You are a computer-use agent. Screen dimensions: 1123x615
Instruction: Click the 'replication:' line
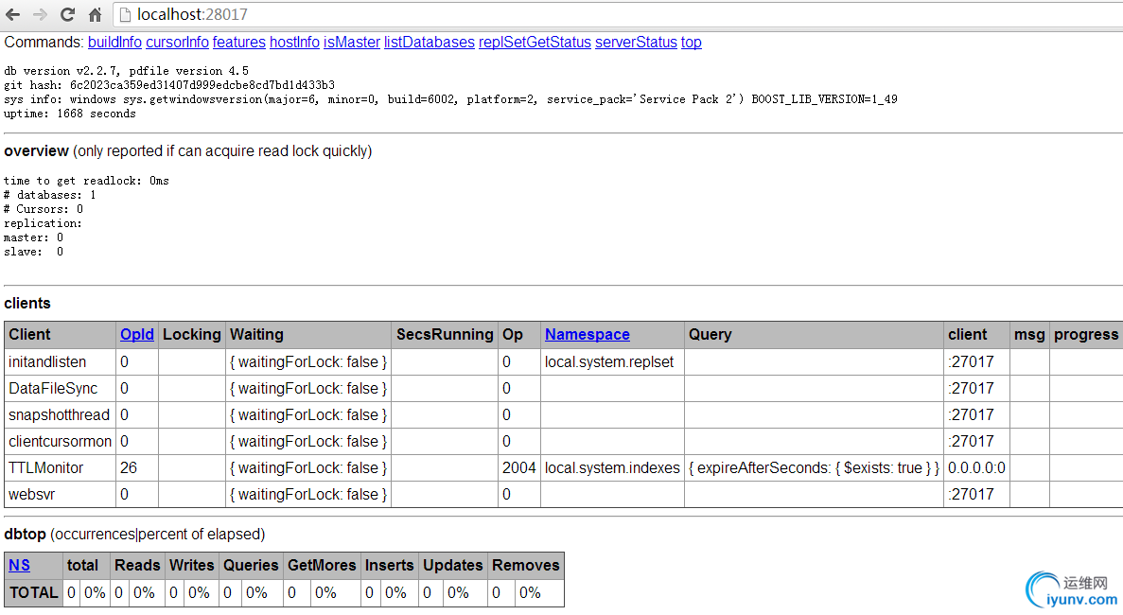pyautogui.click(x=43, y=223)
